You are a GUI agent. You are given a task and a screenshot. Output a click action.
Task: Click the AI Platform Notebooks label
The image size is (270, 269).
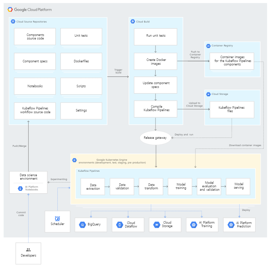click(x=32, y=188)
